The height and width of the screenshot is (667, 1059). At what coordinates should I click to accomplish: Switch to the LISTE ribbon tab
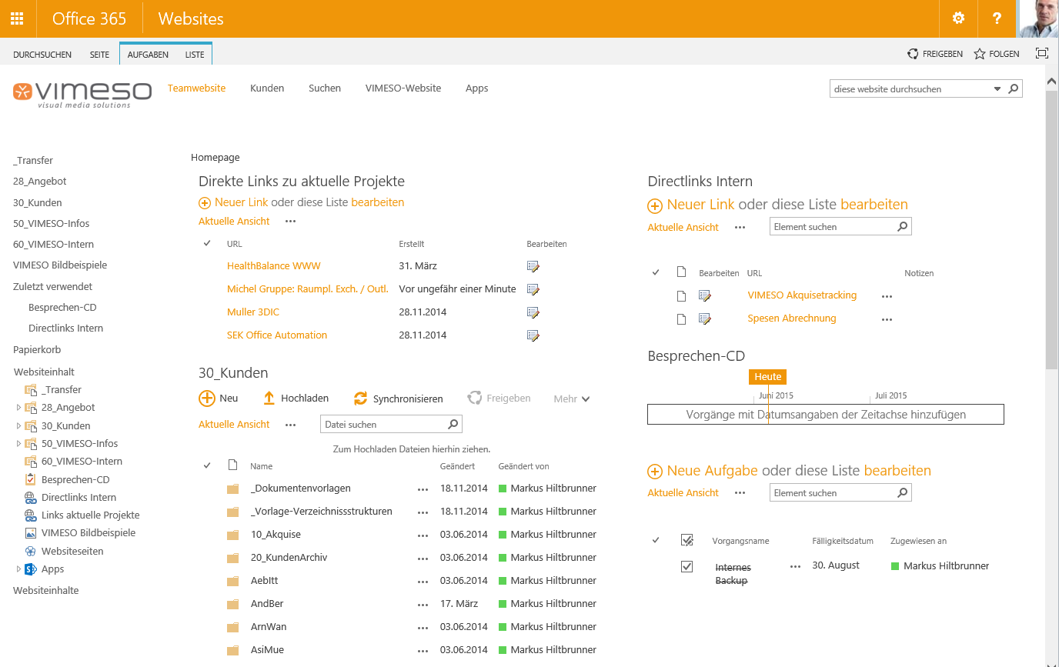(195, 55)
